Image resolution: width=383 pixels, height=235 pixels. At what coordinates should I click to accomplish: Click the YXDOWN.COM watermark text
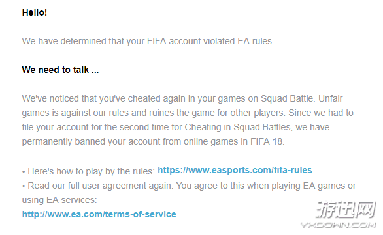(x=338, y=225)
